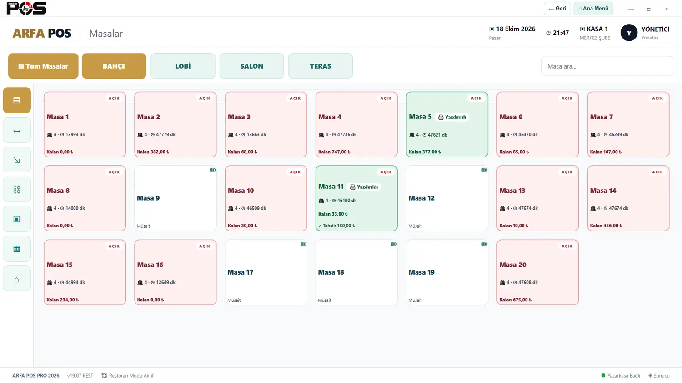Image resolution: width=682 pixels, height=383 pixels.
Task: Switch to the SALON area tab
Action: click(252, 66)
